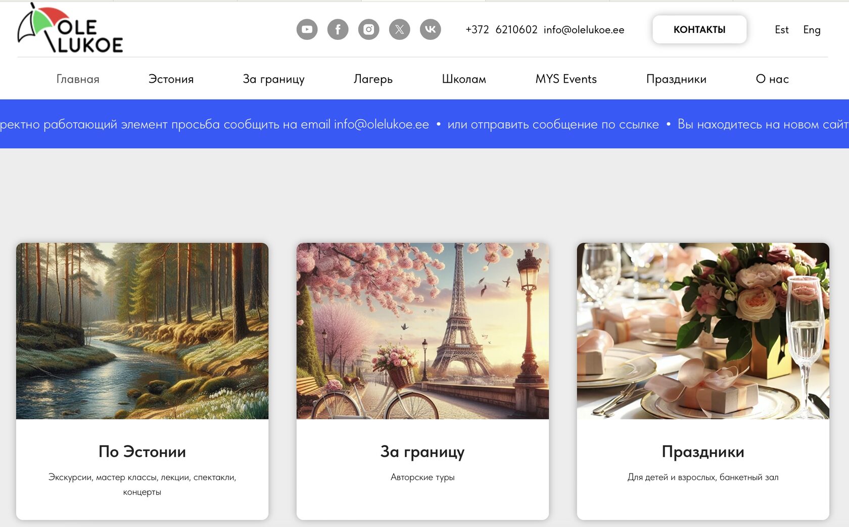
Task: Click the info@olelukoe.ee email in header
Action: click(x=584, y=30)
